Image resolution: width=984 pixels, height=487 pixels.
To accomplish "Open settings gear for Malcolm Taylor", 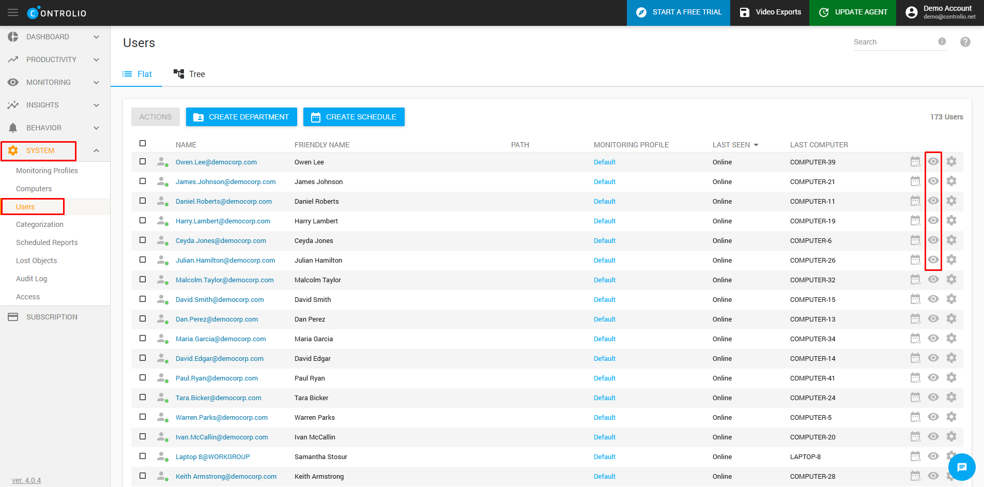I will tap(951, 280).
